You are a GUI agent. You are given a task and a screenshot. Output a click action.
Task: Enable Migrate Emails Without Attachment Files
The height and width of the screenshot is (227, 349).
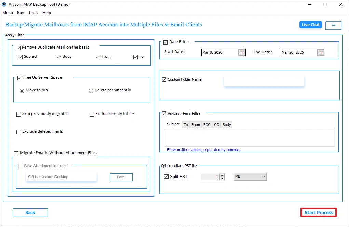point(16,153)
